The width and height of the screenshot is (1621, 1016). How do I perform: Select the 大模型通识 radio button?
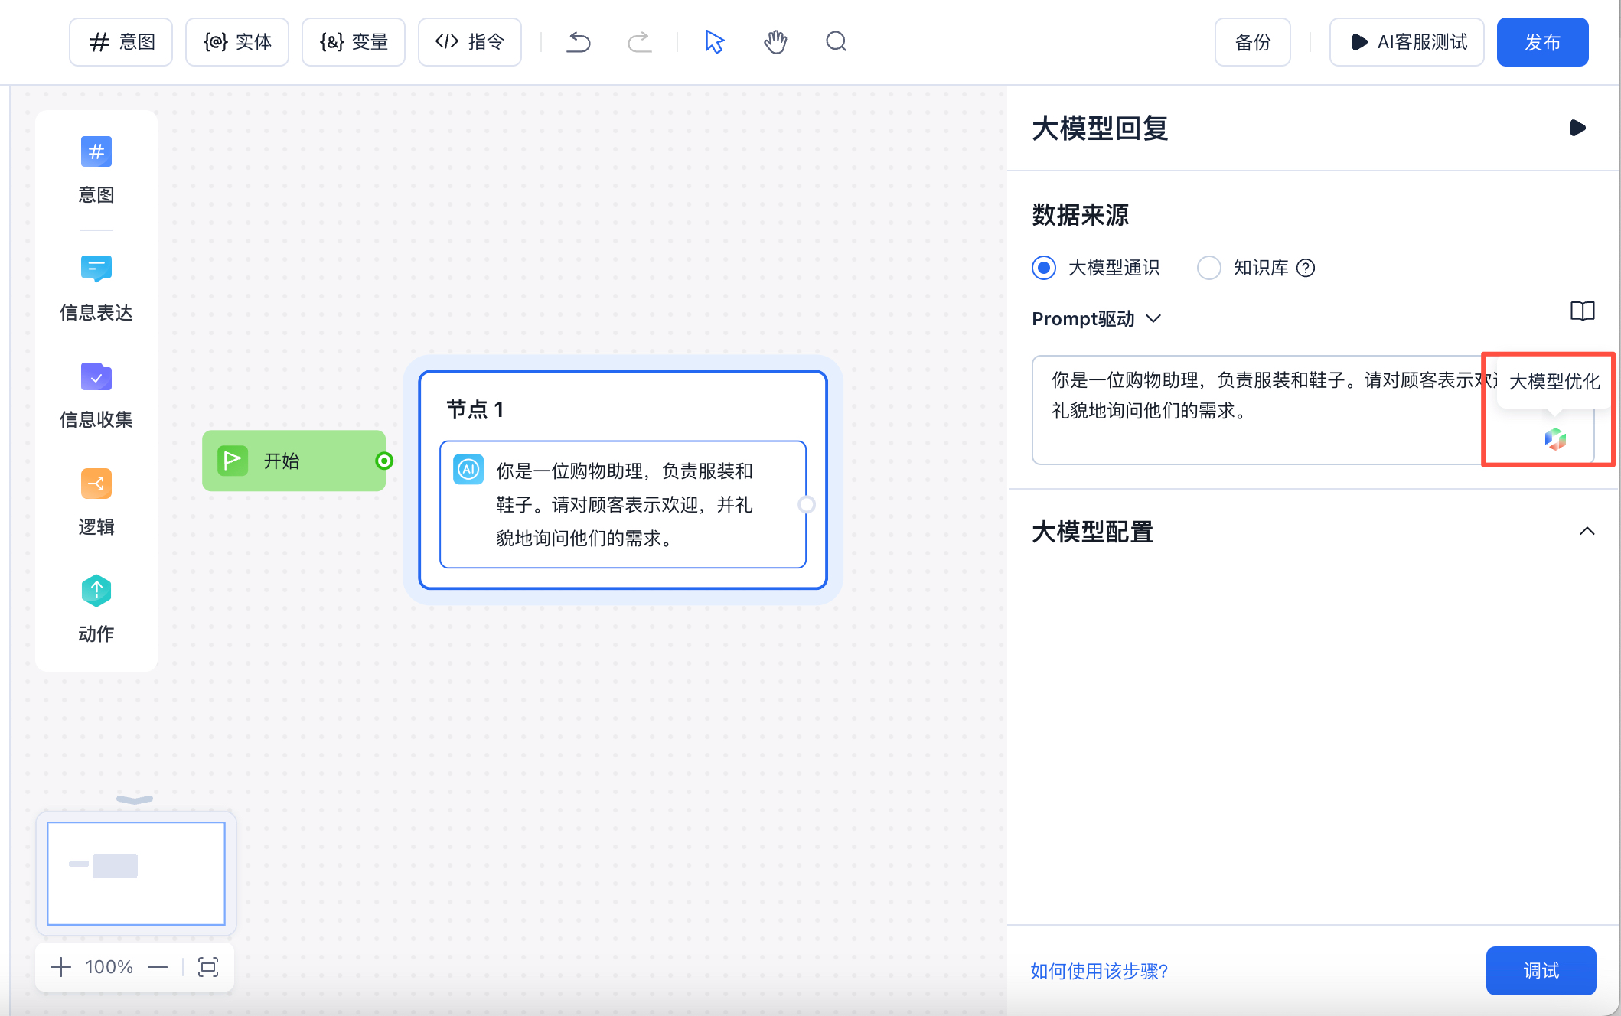tap(1044, 268)
